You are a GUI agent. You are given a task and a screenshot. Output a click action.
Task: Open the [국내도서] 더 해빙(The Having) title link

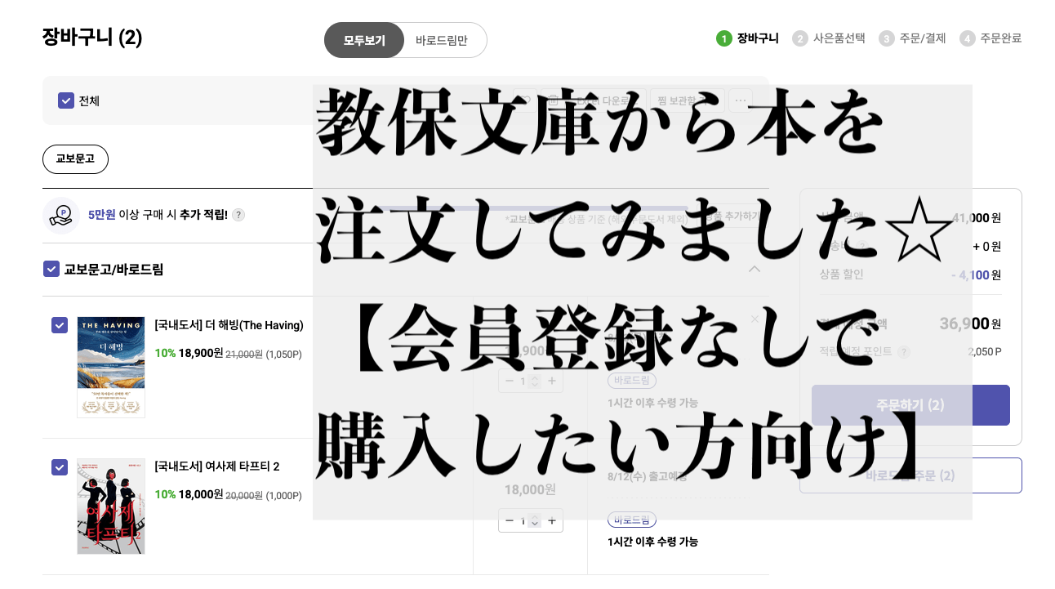(x=229, y=325)
